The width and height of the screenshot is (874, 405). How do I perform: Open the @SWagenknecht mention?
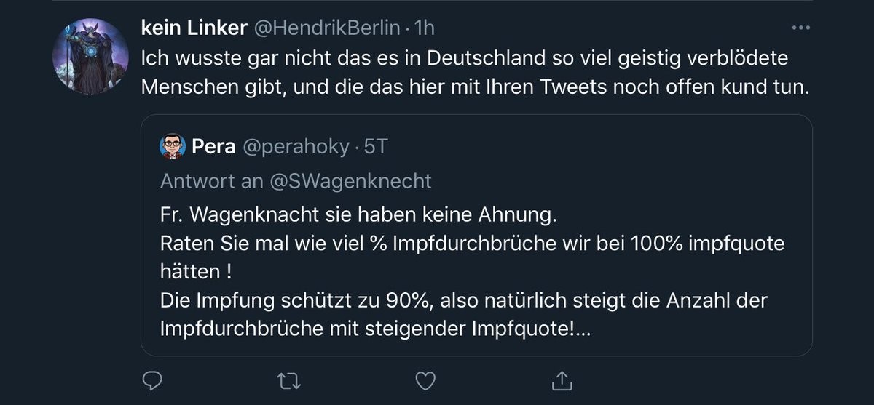tap(351, 180)
